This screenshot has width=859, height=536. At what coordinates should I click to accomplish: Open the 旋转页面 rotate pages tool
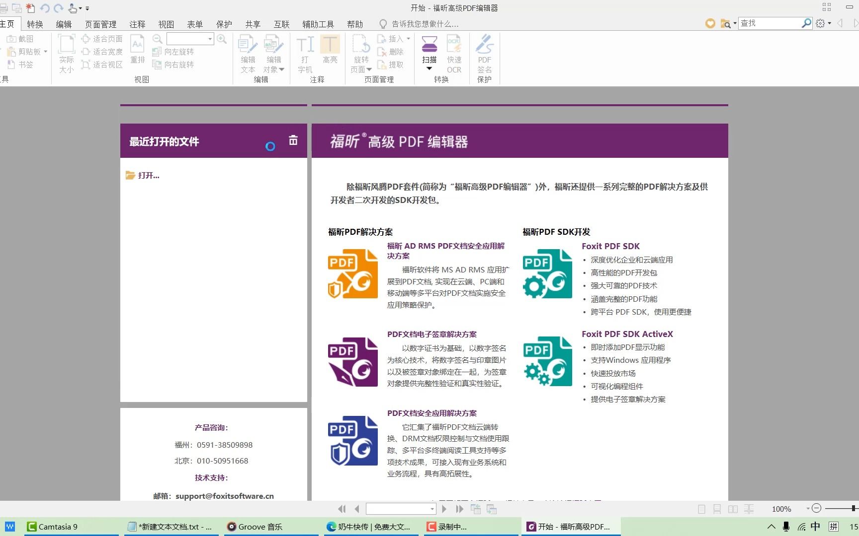[361, 54]
